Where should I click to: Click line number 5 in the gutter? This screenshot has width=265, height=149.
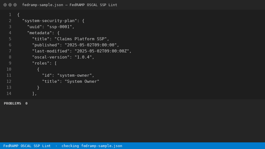point(10,39)
